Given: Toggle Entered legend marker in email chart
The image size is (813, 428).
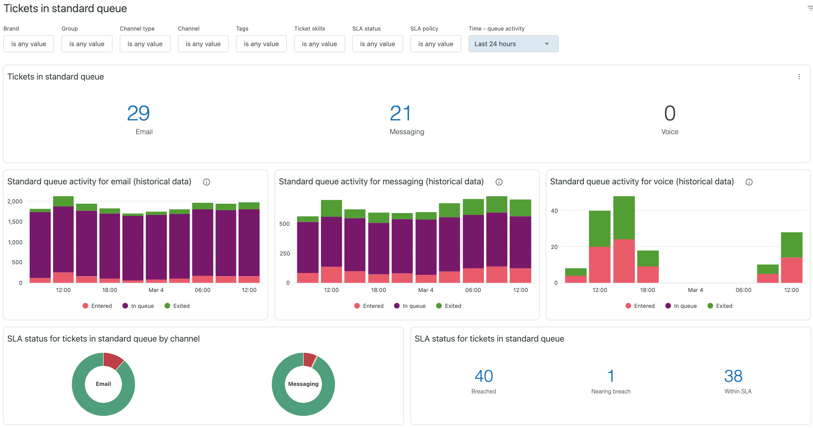Looking at the screenshot, I should point(86,306).
